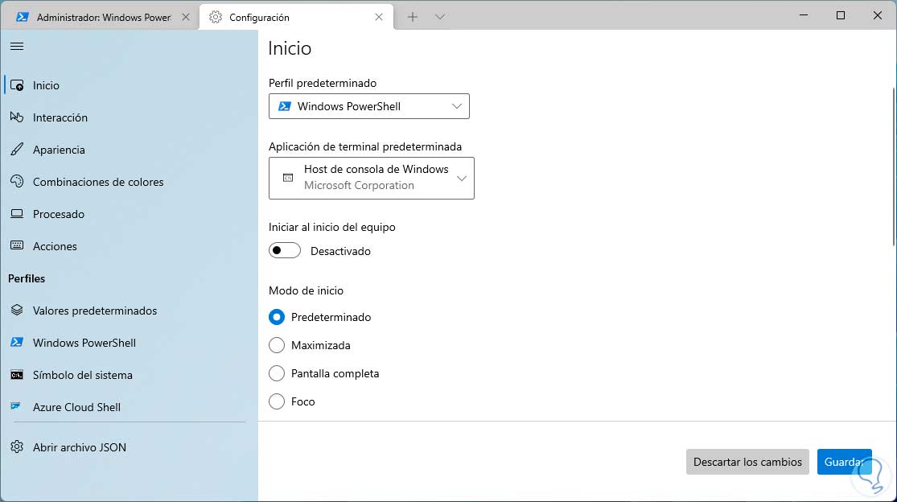897x502 pixels.
Task: Open a new tab with plus button
Action: click(413, 17)
